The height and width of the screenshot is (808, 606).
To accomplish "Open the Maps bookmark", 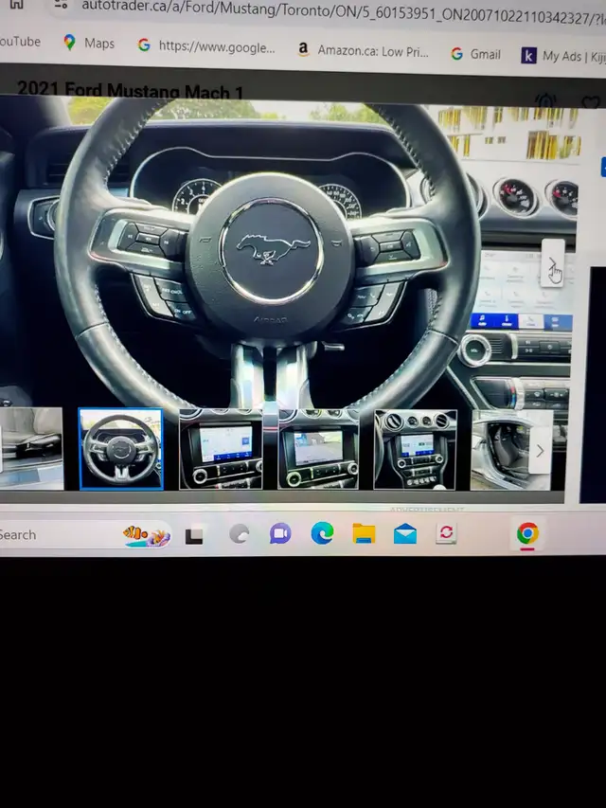I will [x=89, y=43].
